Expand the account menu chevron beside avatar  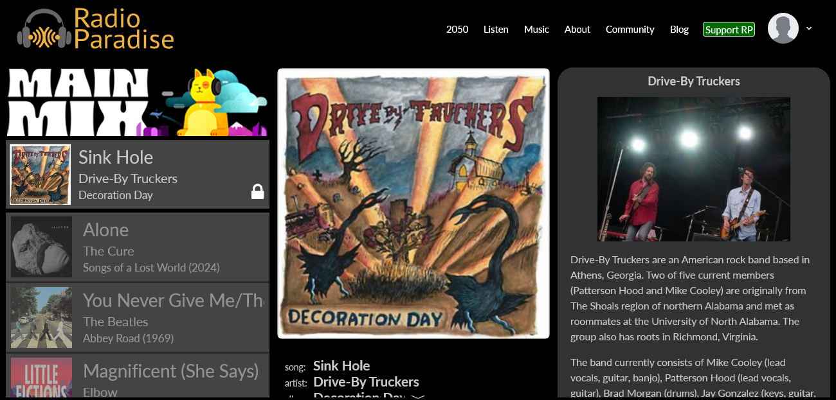click(x=809, y=28)
